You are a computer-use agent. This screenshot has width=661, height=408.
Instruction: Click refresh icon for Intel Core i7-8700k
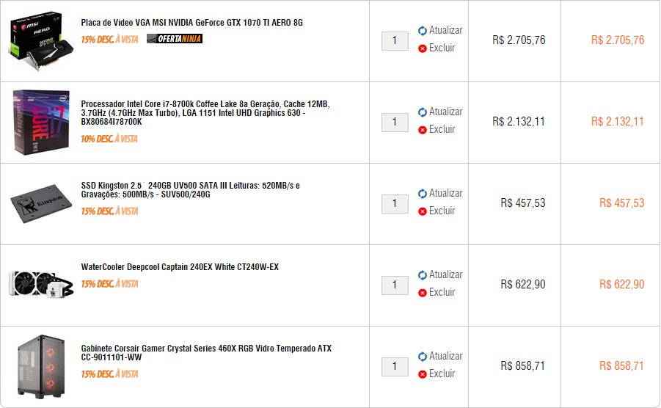pyautogui.click(x=423, y=112)
